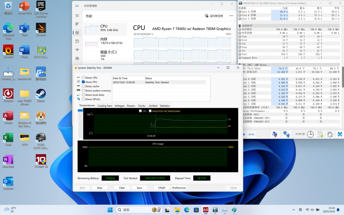Open Epic Games Launcher shortcut
The height and width of the screenshot is (215, 344).
[41, 9]
